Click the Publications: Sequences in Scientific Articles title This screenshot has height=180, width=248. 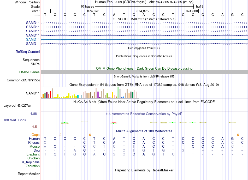[x=144, y=56]
